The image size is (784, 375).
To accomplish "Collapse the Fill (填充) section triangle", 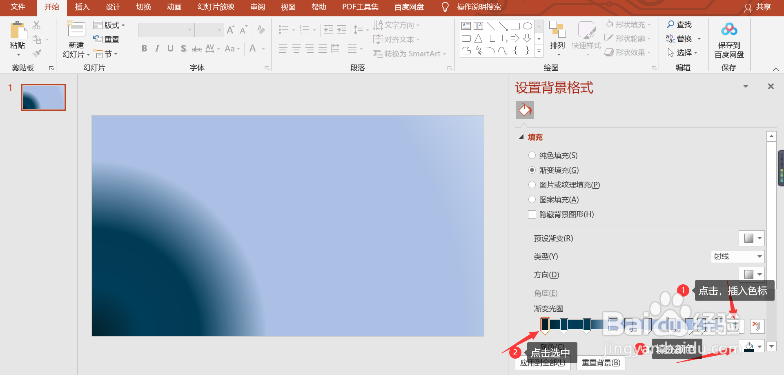I will click(x=521, y=137).
